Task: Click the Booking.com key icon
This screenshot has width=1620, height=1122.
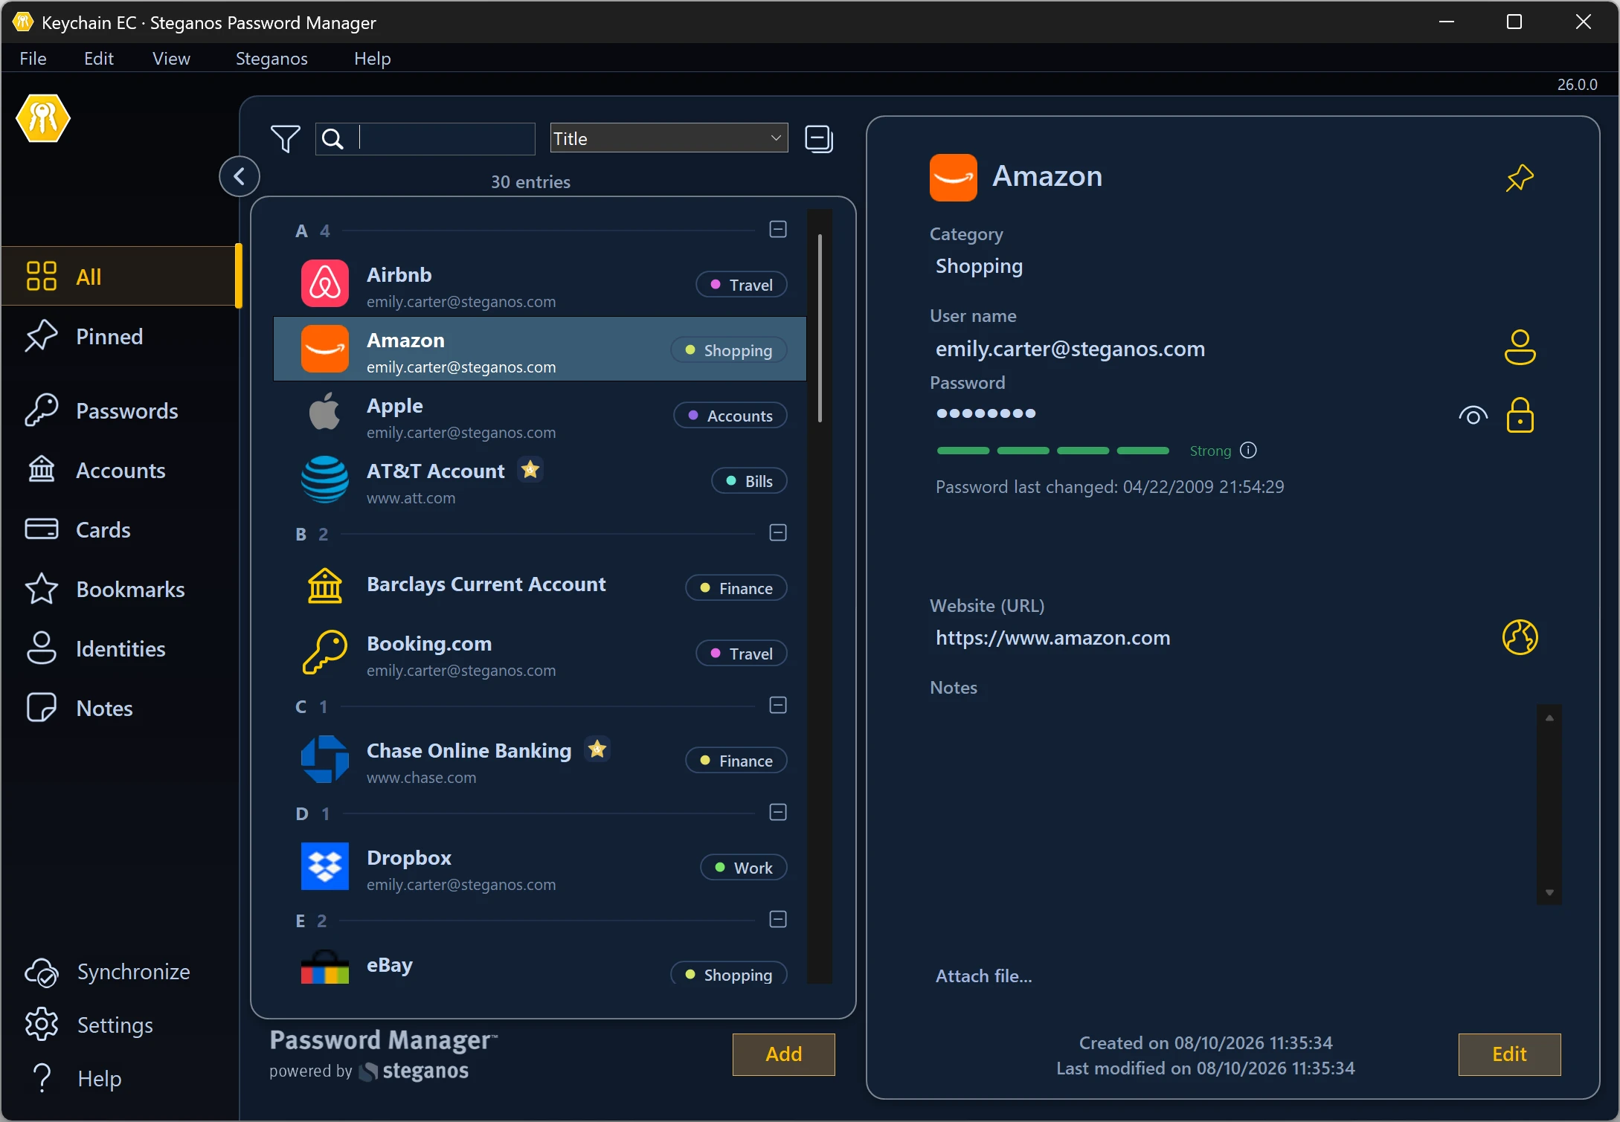Action: (325, 652)
